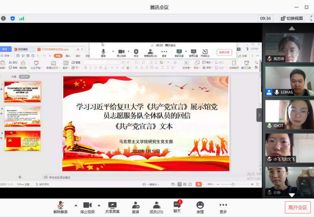Click the 切换视图 switch view button
Image resolution: width=314 pixels, height=217 pixels.
[292, 18]
